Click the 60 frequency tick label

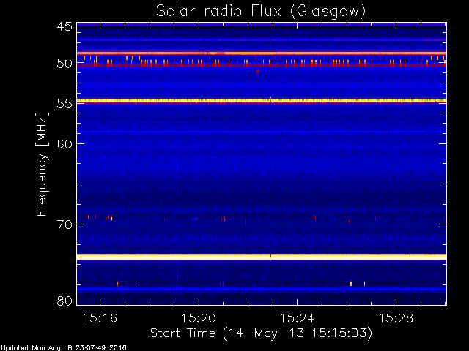tap(64, 144)
